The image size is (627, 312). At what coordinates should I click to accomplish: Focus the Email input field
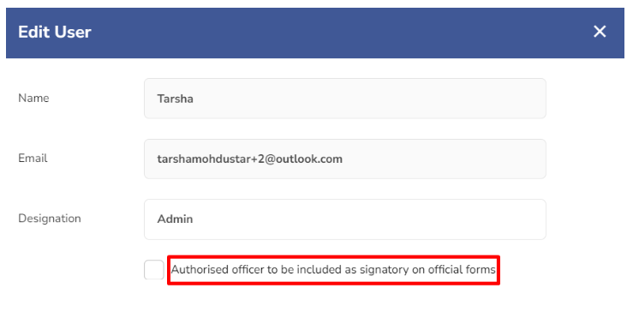pos(345,159)
